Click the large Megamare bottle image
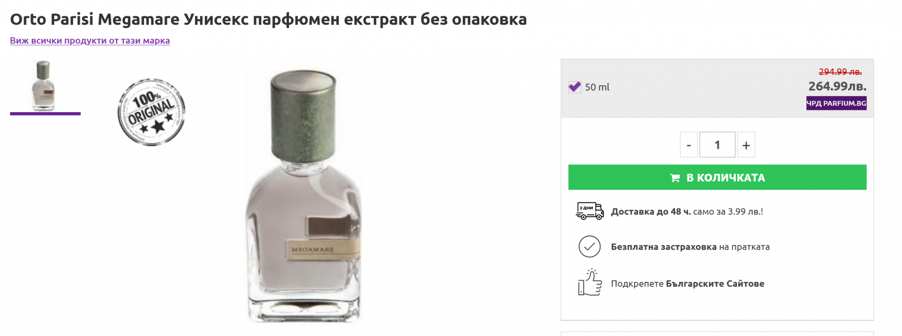Screen dimensions: 902x336 303,196
